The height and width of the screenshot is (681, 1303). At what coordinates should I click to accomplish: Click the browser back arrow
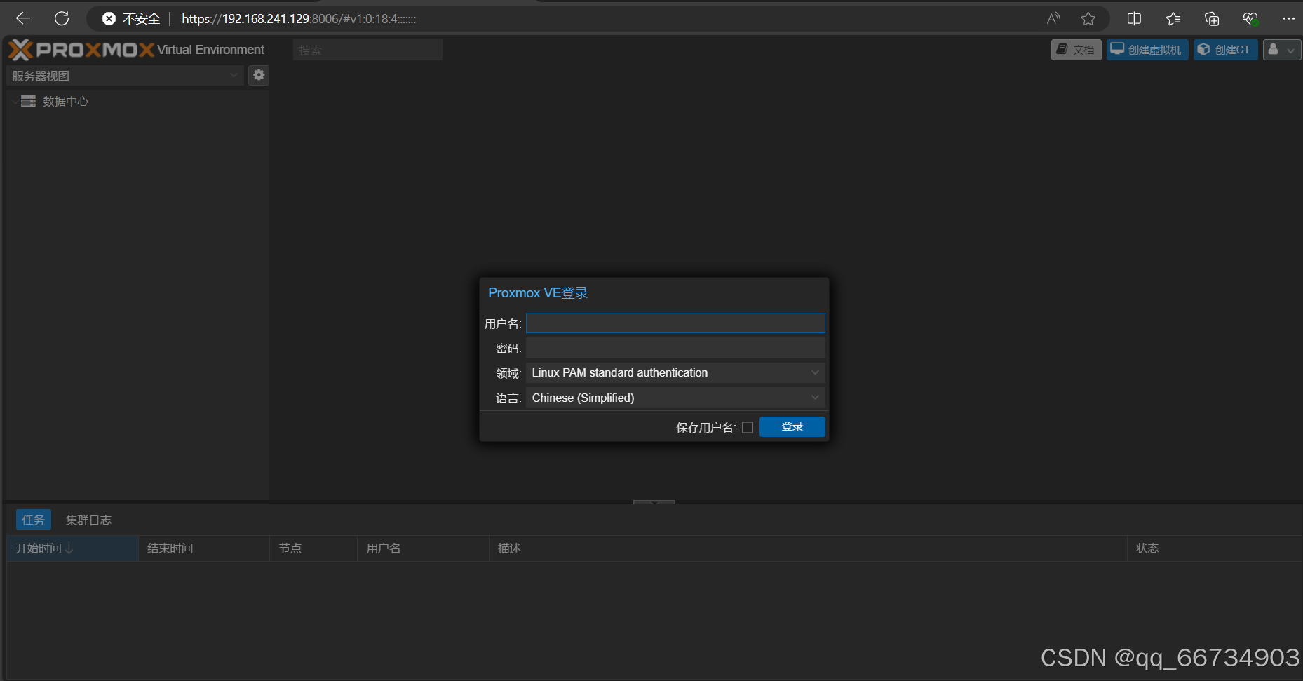23,19
